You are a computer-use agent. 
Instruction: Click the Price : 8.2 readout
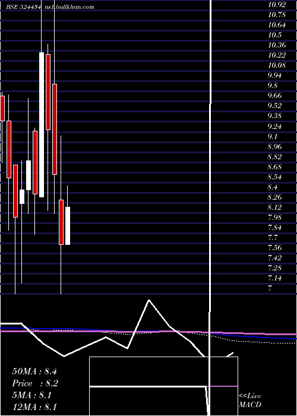click(x=35, y=383)
